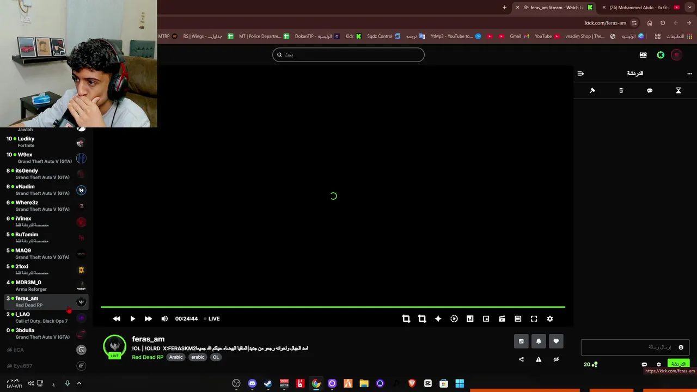The height and width of the screenshot is (392, 697).
Task: Open the stream stats chart icon
Action: coord(470,318)
